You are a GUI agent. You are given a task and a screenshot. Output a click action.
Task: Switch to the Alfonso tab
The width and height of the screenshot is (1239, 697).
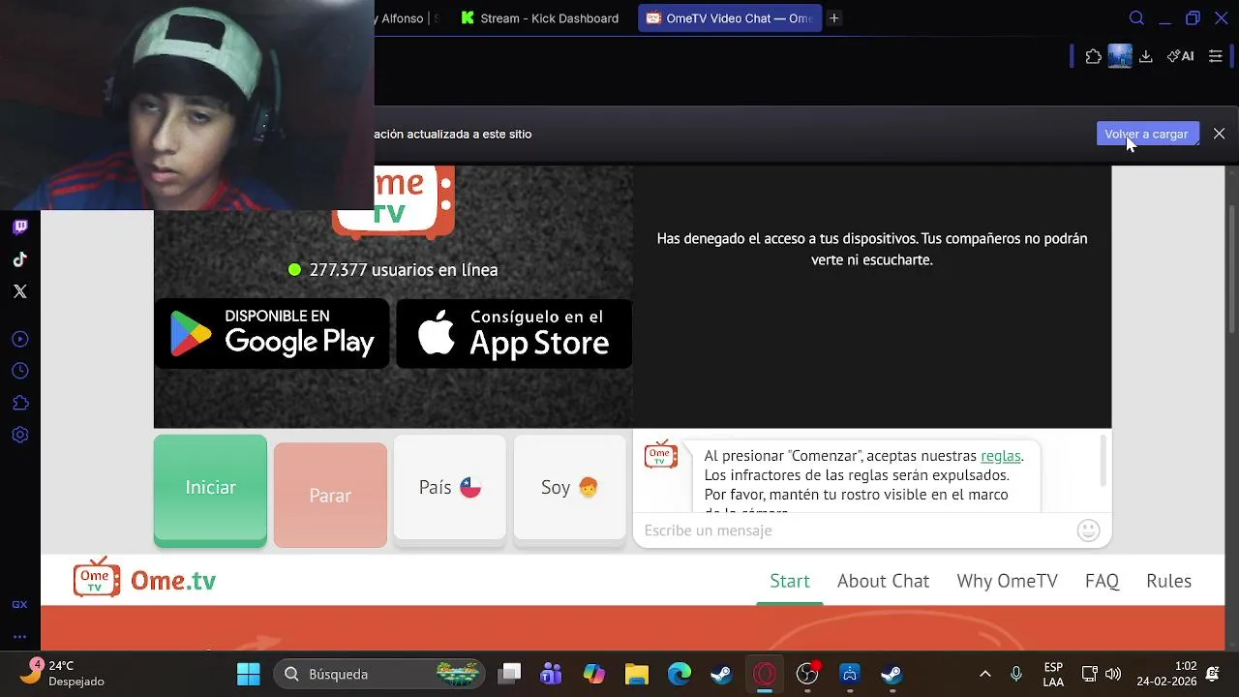pyautogui.click(x=408, y=17)
